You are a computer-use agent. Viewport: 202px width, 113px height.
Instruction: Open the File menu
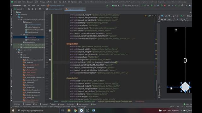coord(15,2)
